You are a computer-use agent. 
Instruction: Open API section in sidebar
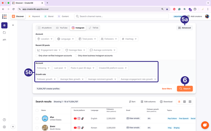4,40
